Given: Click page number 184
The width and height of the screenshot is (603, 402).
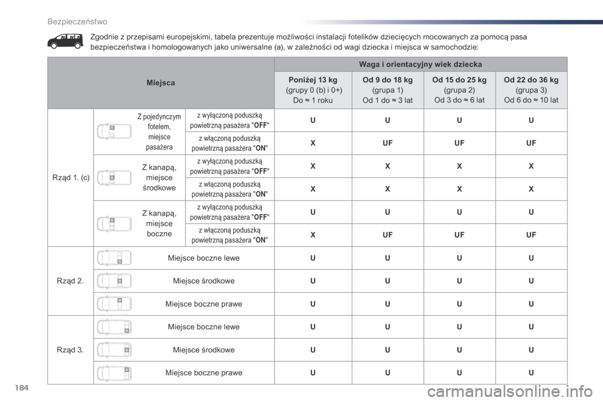Looking at the screenshot, I should [21, 388].
